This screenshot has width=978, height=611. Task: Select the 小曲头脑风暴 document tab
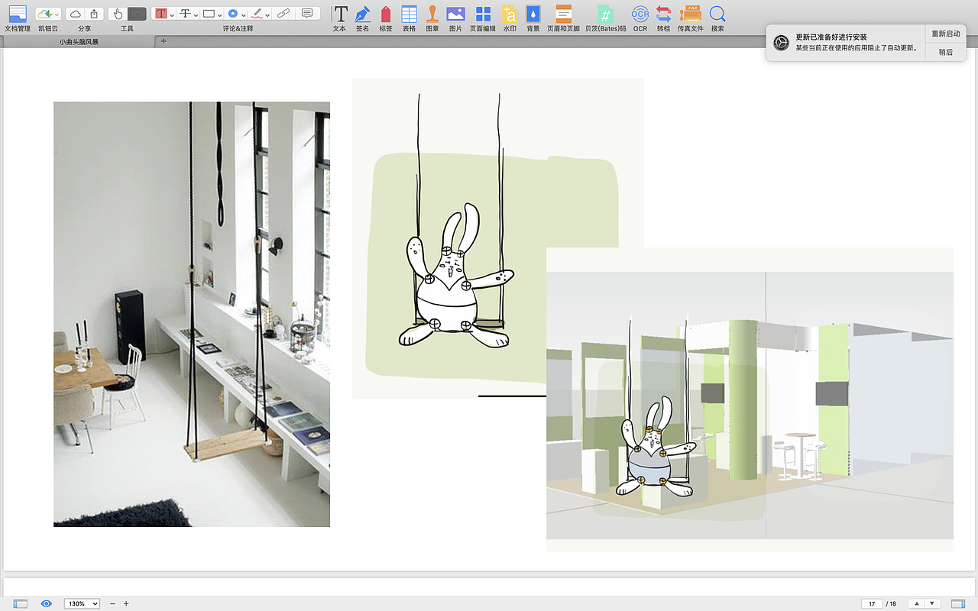pos(78,42)
